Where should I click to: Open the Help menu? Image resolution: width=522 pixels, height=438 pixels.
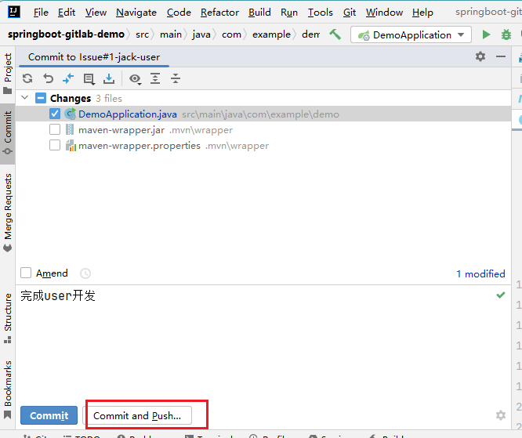pyautogui.click(x=422, y=13)
